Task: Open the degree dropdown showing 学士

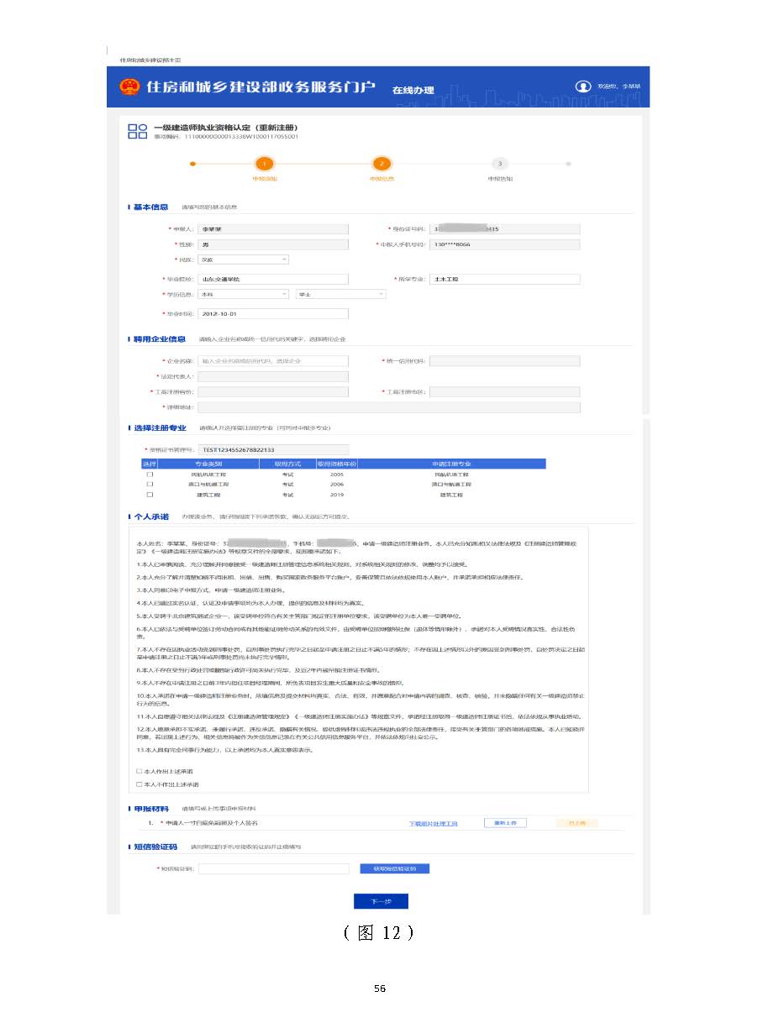Action: point(340,295)
